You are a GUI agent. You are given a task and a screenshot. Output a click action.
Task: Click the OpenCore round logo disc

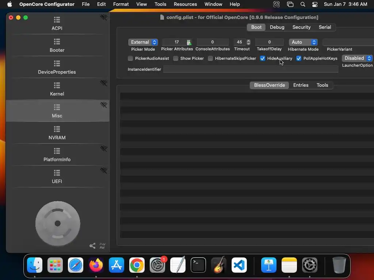coord(58,223)
